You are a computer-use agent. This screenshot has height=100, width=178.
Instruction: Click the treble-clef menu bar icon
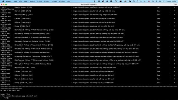point(95,1)
